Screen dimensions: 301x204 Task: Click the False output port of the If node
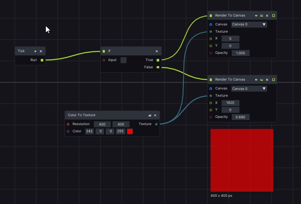[158, 67]
